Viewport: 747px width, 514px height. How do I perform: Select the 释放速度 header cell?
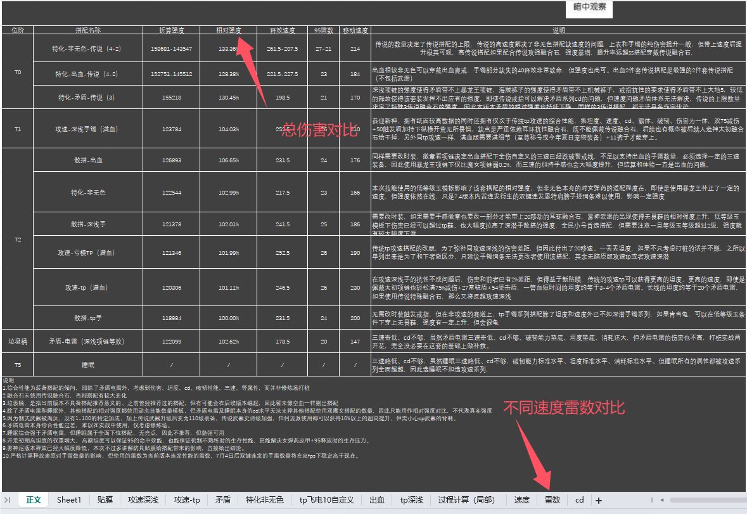click(283, 30)
